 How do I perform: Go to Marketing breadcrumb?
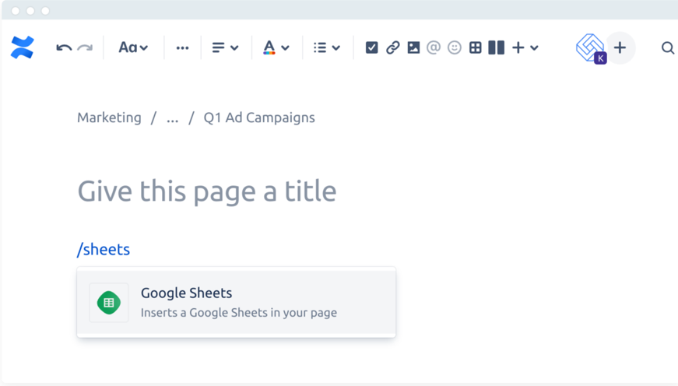pos(109,118)
